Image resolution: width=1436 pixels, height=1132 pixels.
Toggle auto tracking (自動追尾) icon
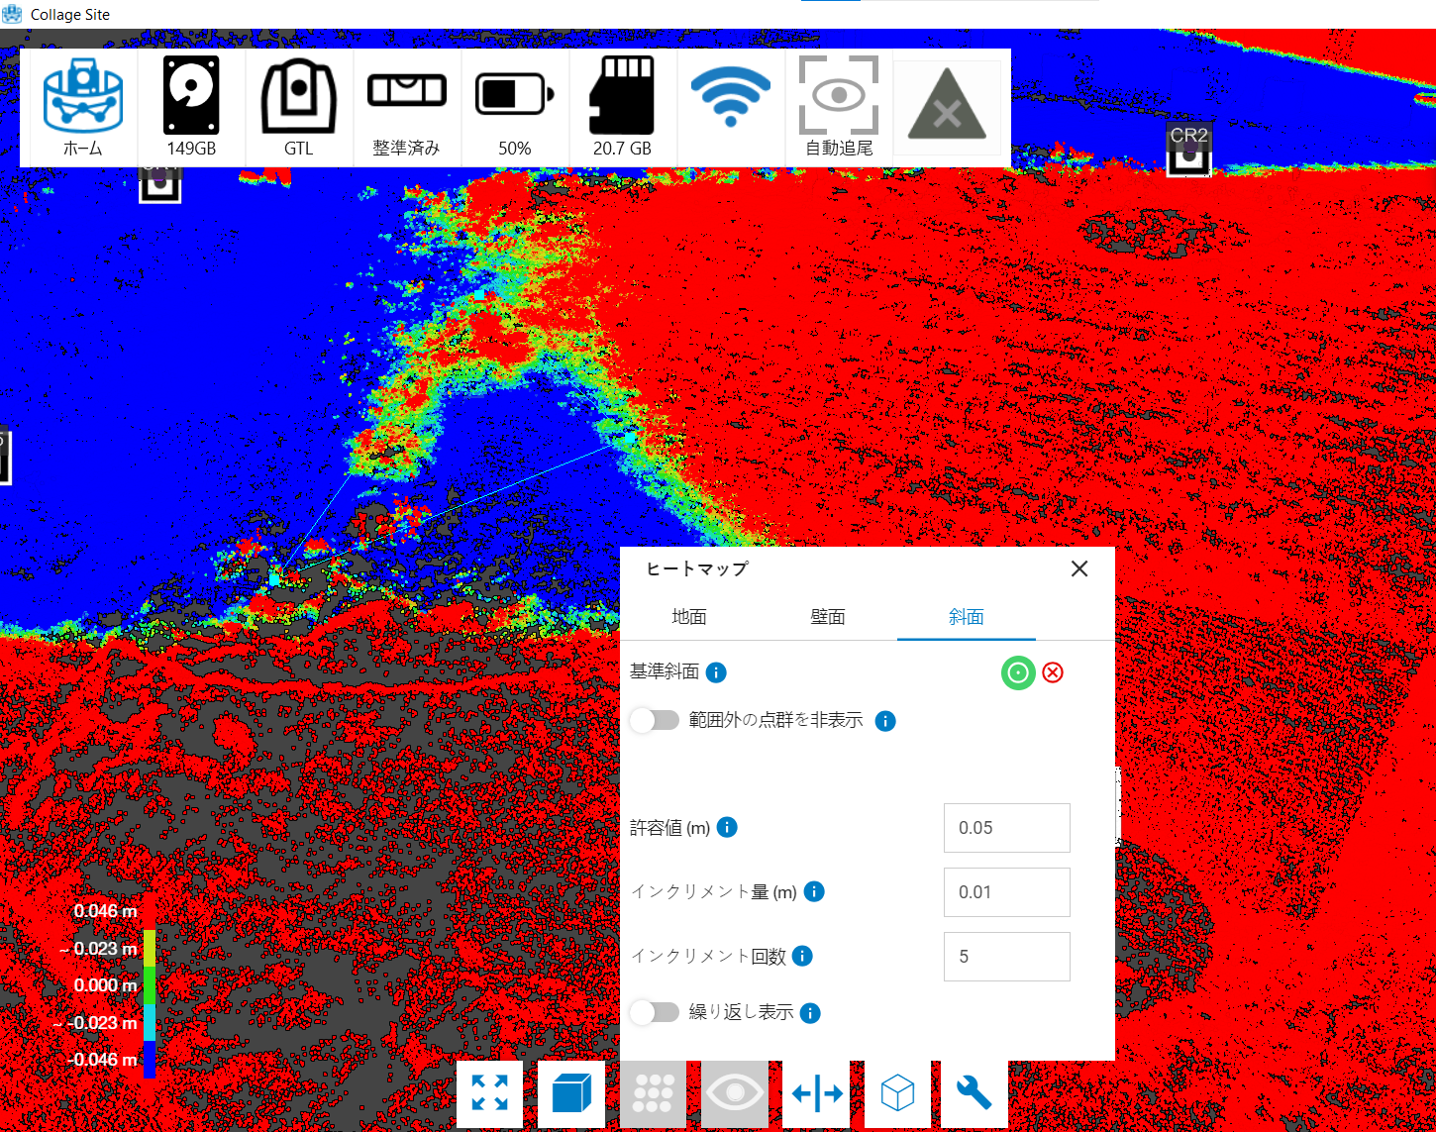(x=839, y=107)
